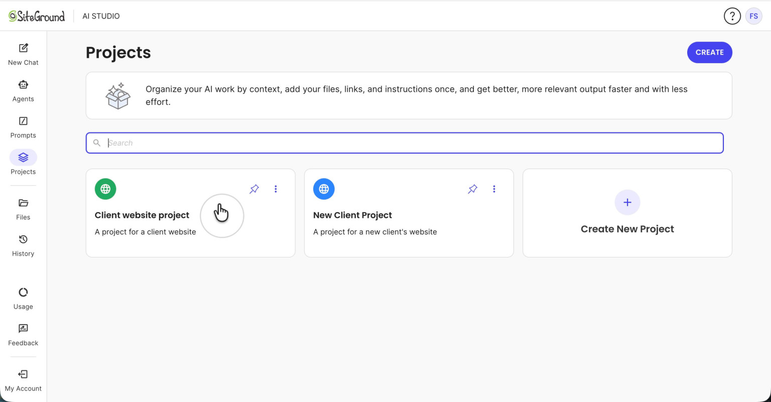
Task: Pin the Client website project
Action: [254, 189]
